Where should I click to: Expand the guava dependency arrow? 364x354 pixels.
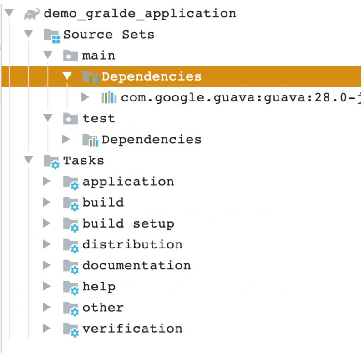(85, 97)
